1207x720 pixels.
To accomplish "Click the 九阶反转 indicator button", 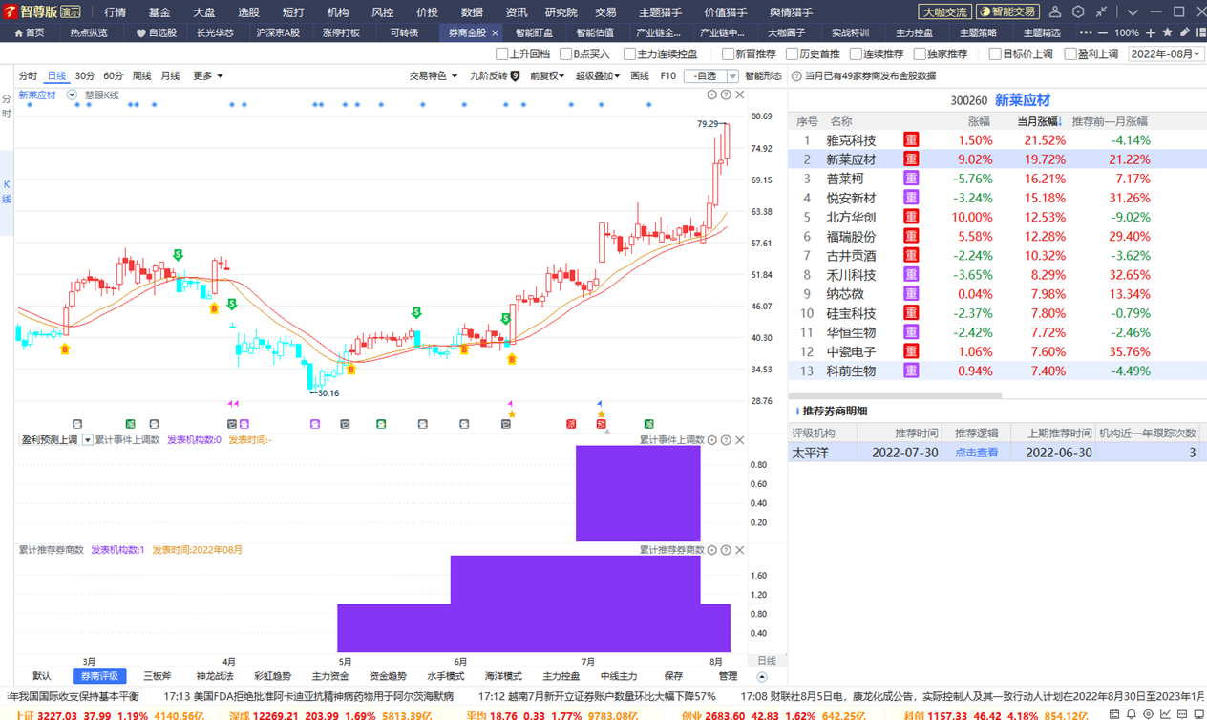I will 495,75.
